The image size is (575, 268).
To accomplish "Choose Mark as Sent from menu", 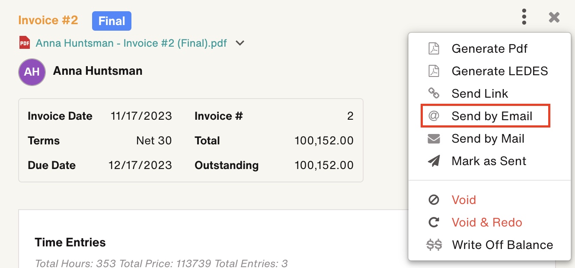I will [x=489, y=161].
